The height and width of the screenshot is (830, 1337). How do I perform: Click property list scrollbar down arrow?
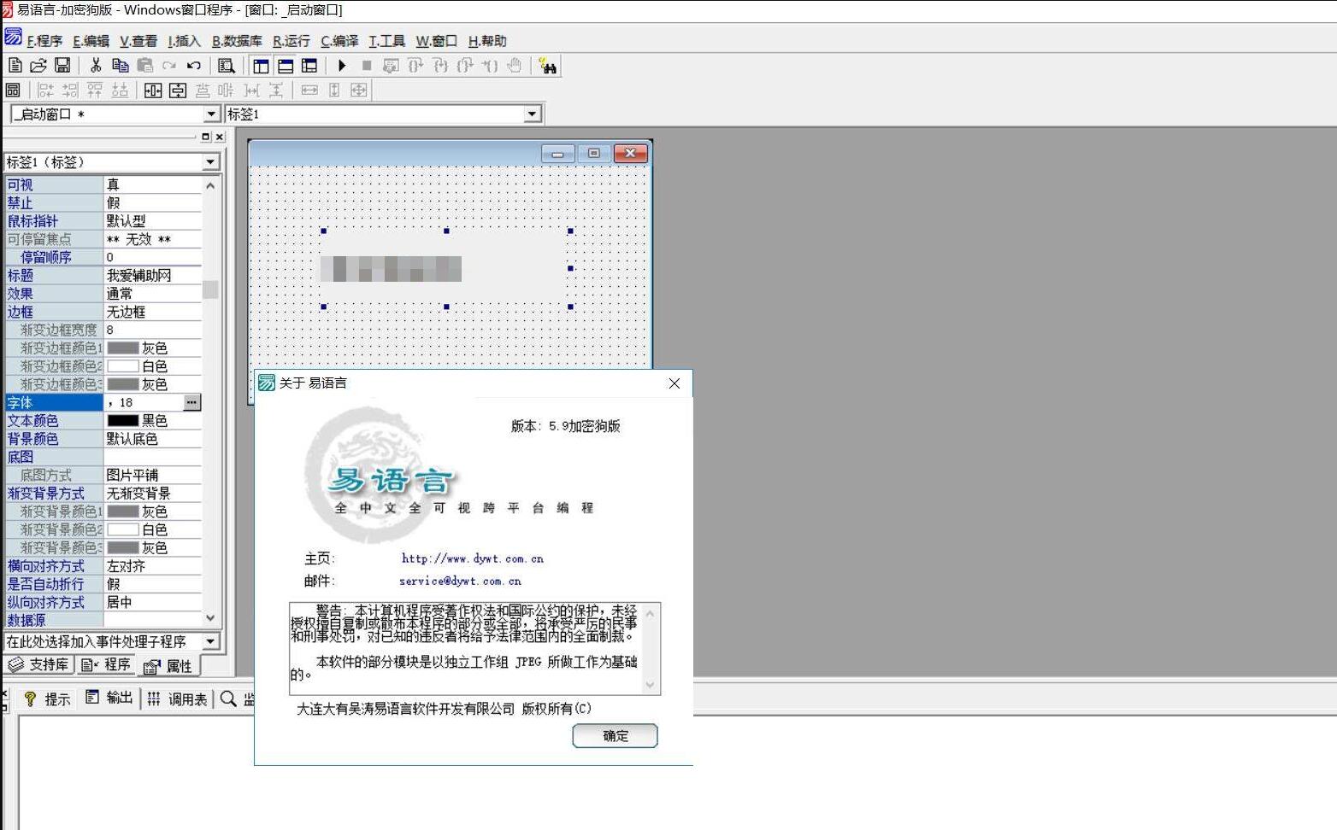click(x=210, y=618)
